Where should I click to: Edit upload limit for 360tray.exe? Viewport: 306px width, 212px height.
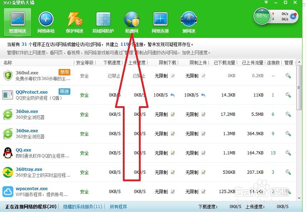204,172
